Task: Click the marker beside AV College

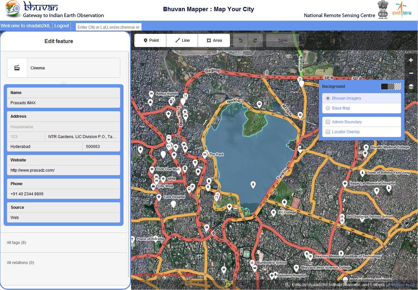Action: point(273,213)
